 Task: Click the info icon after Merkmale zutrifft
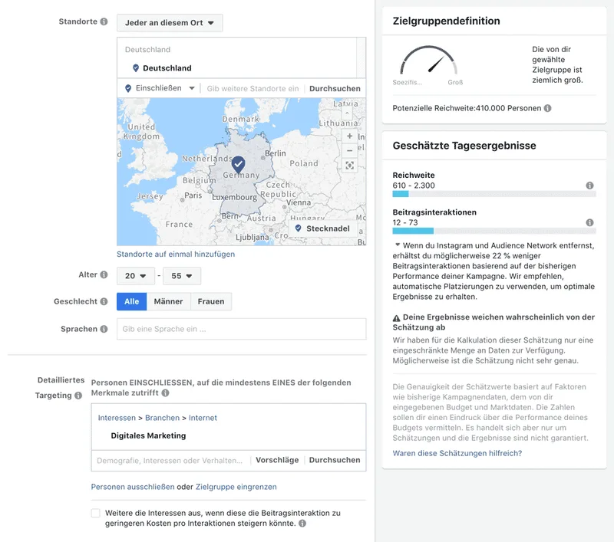165,393
